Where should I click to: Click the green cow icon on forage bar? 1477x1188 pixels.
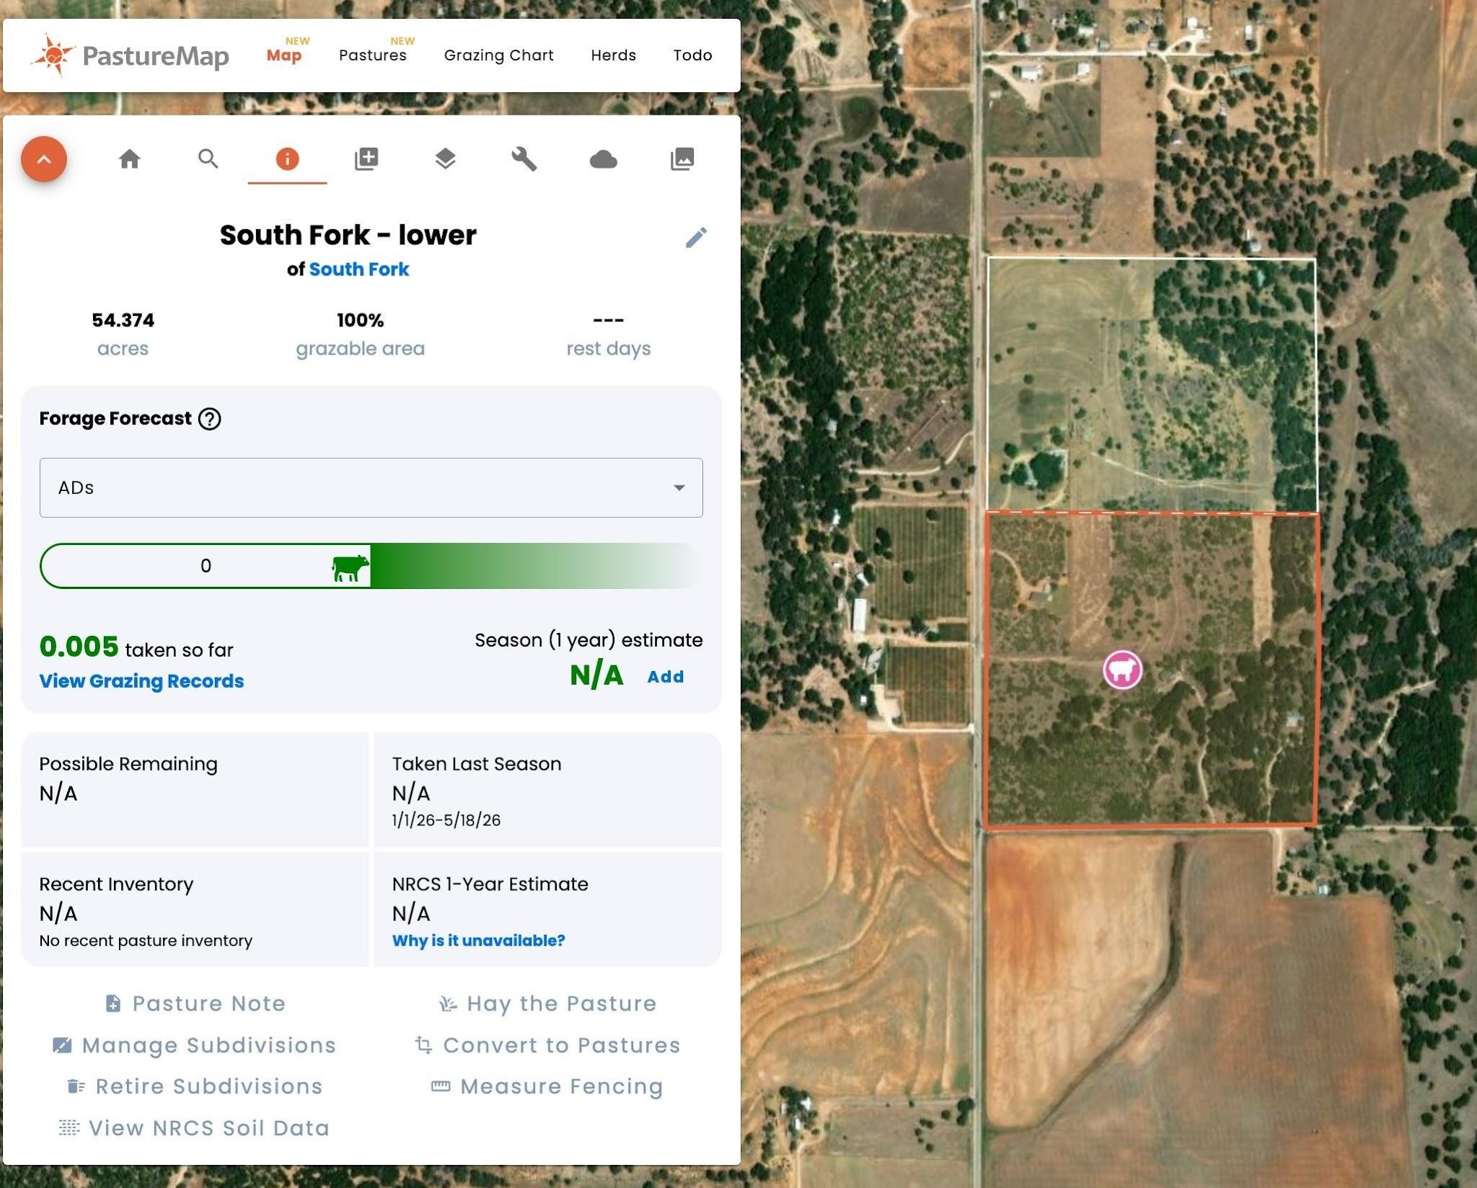coord(350,568)
